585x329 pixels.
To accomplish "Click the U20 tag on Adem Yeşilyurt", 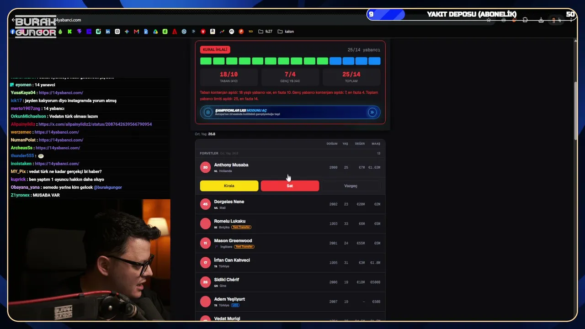I will 235,305.
